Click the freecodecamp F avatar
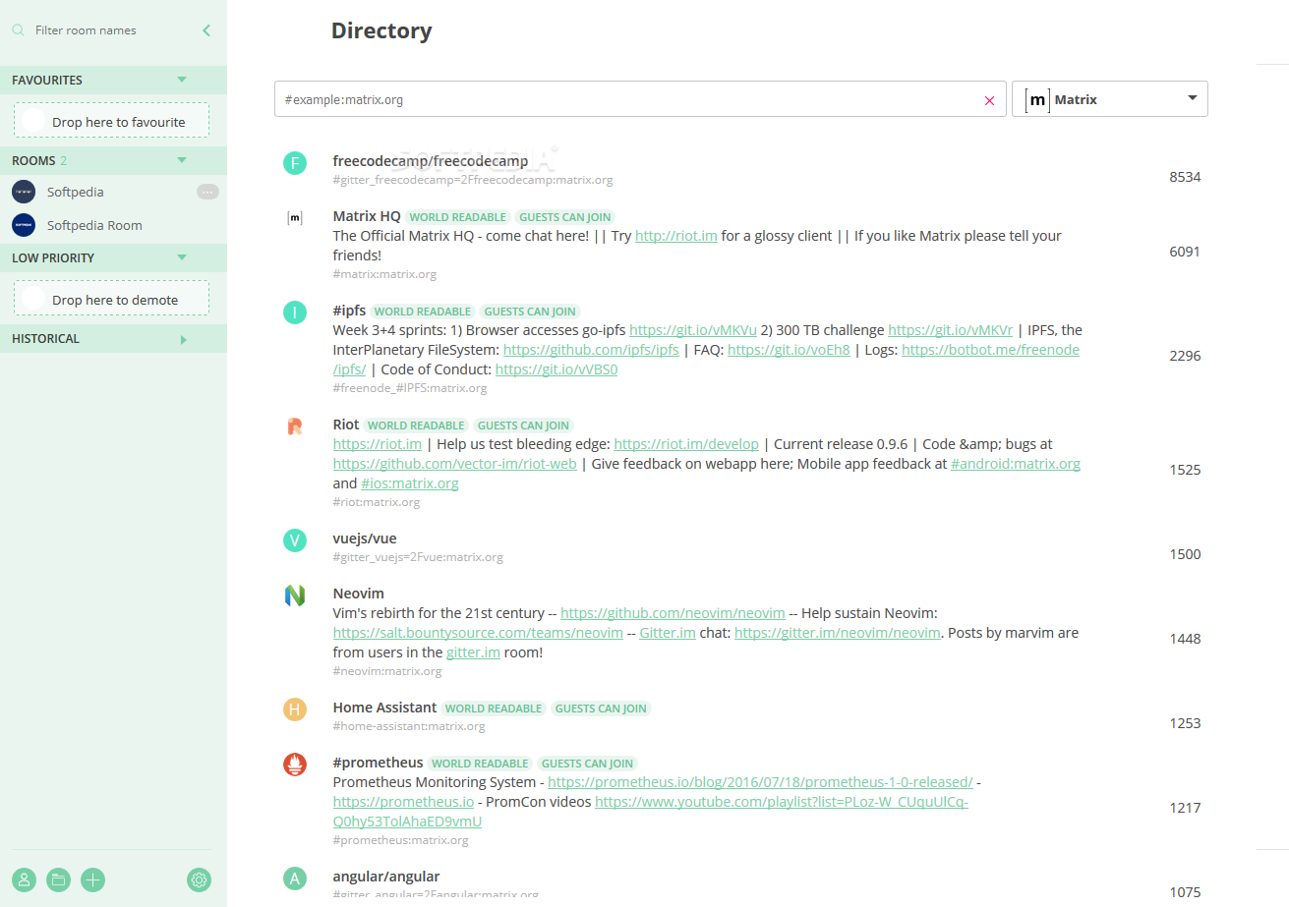1289x907 pixels. click(295, 163)
